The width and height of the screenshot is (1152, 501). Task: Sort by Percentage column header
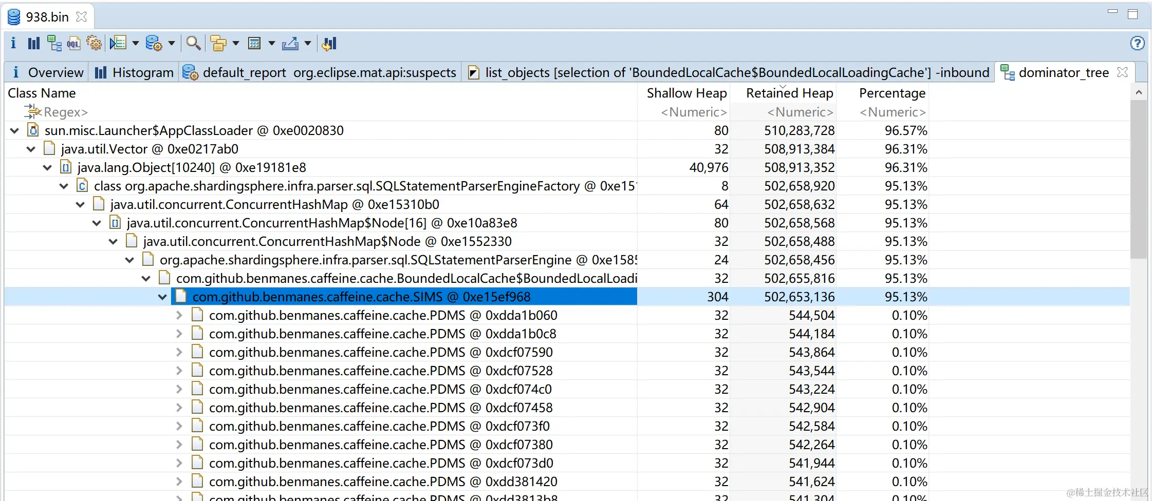point(892,93)
